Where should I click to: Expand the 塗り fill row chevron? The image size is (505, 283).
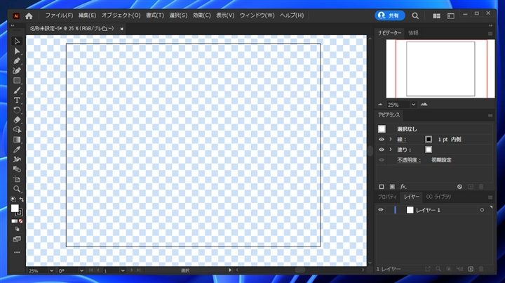(391, 150)
